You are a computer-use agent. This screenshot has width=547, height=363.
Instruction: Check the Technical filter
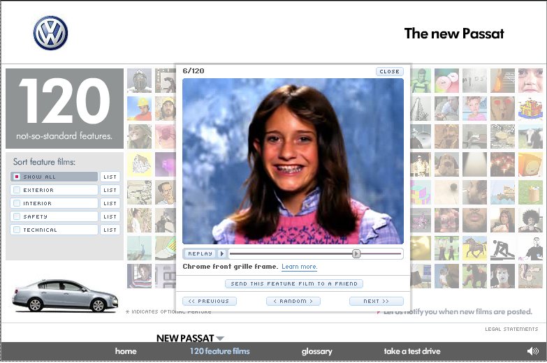[x=17, y=230]
